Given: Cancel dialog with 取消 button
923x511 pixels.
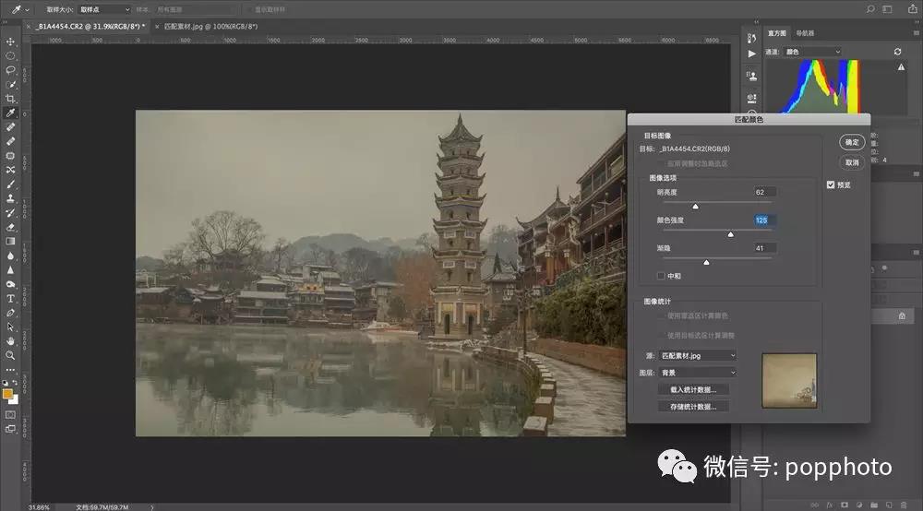Looking at the screenshot, I should [x=852, y=162].
